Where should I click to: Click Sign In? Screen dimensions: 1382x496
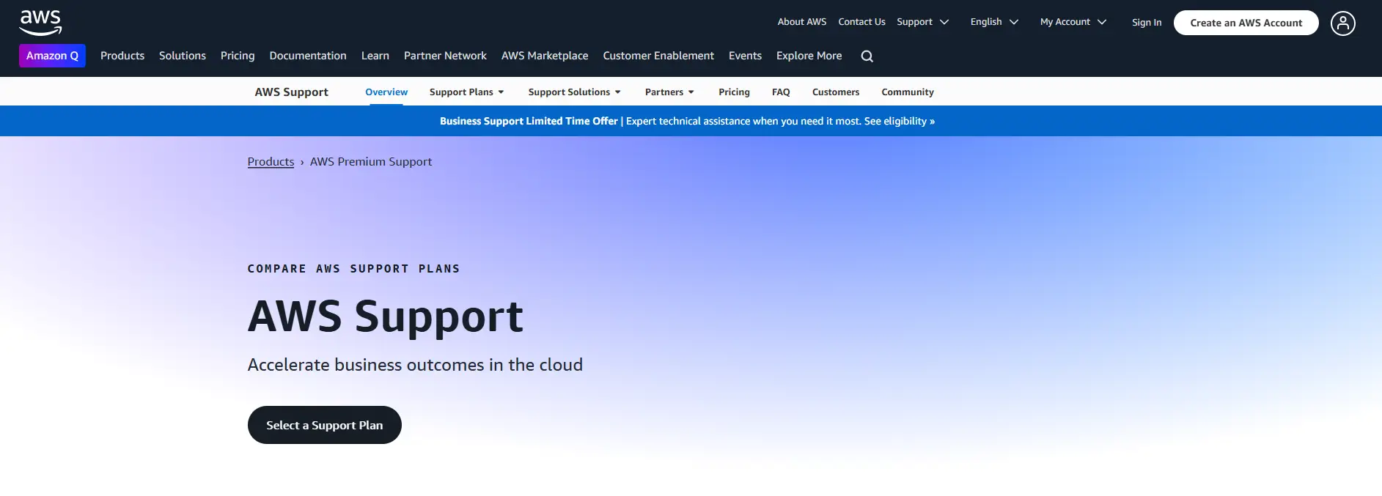pos(1147,23)
